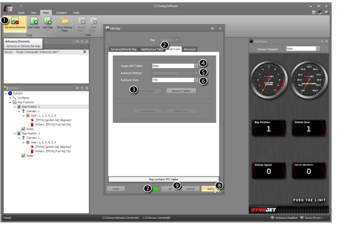Click the Apply button

[210, 189]
